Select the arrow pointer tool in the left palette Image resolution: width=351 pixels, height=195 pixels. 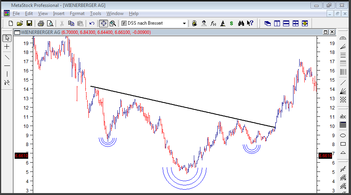[x=7, y=38]
